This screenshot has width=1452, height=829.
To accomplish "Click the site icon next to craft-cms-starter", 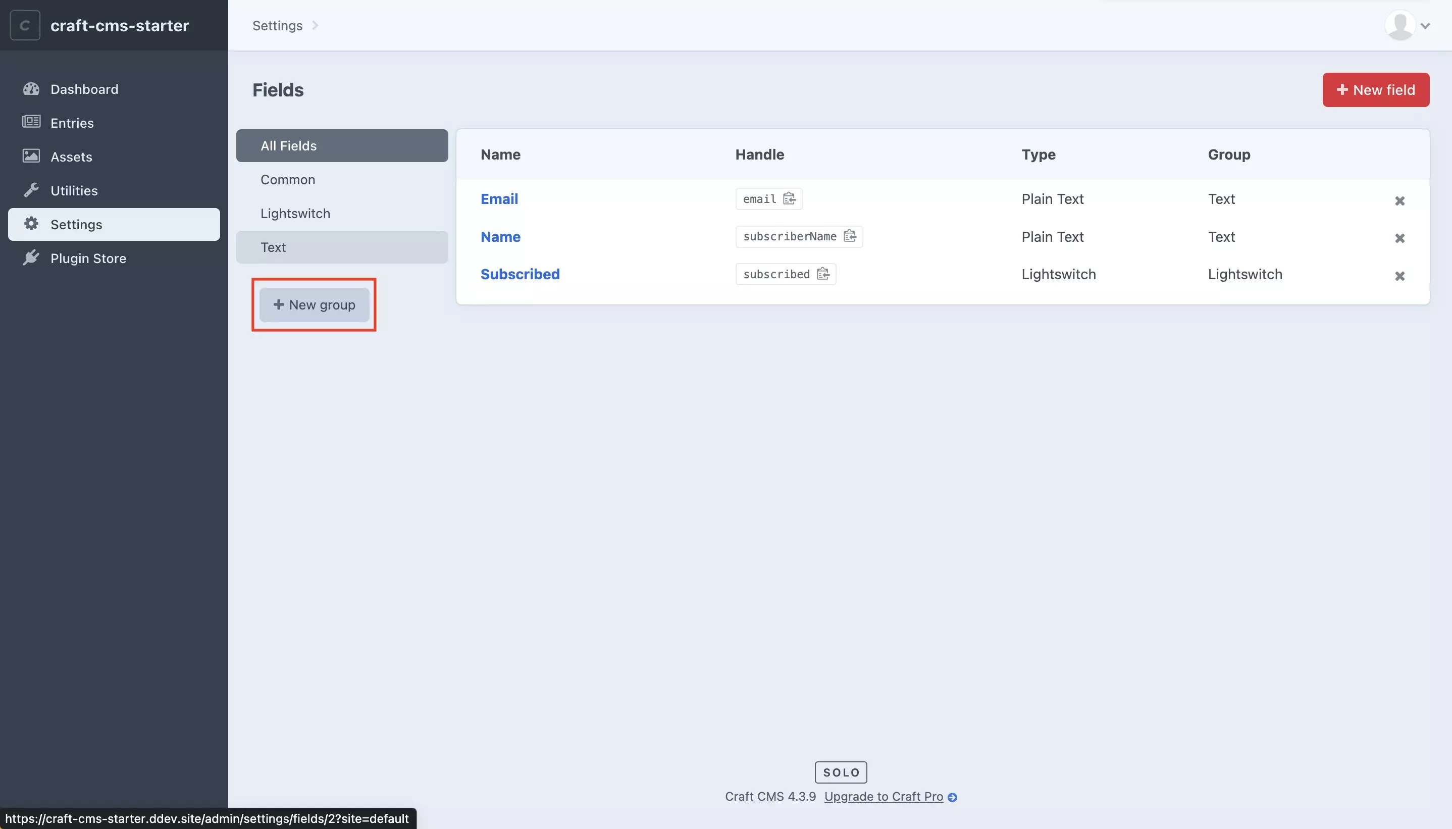I will coord(25,26).
